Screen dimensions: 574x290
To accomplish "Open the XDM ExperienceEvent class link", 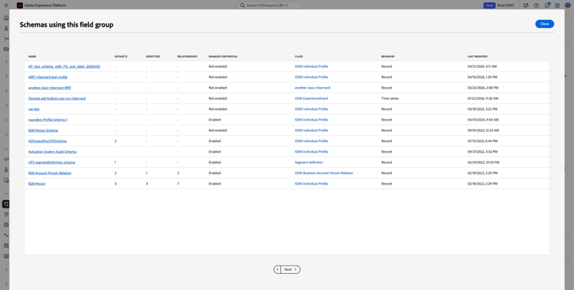I will (x=311, y=98).
